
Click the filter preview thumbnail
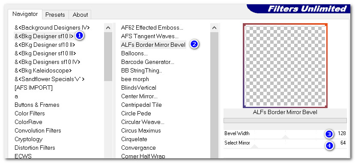pos(285,66)
